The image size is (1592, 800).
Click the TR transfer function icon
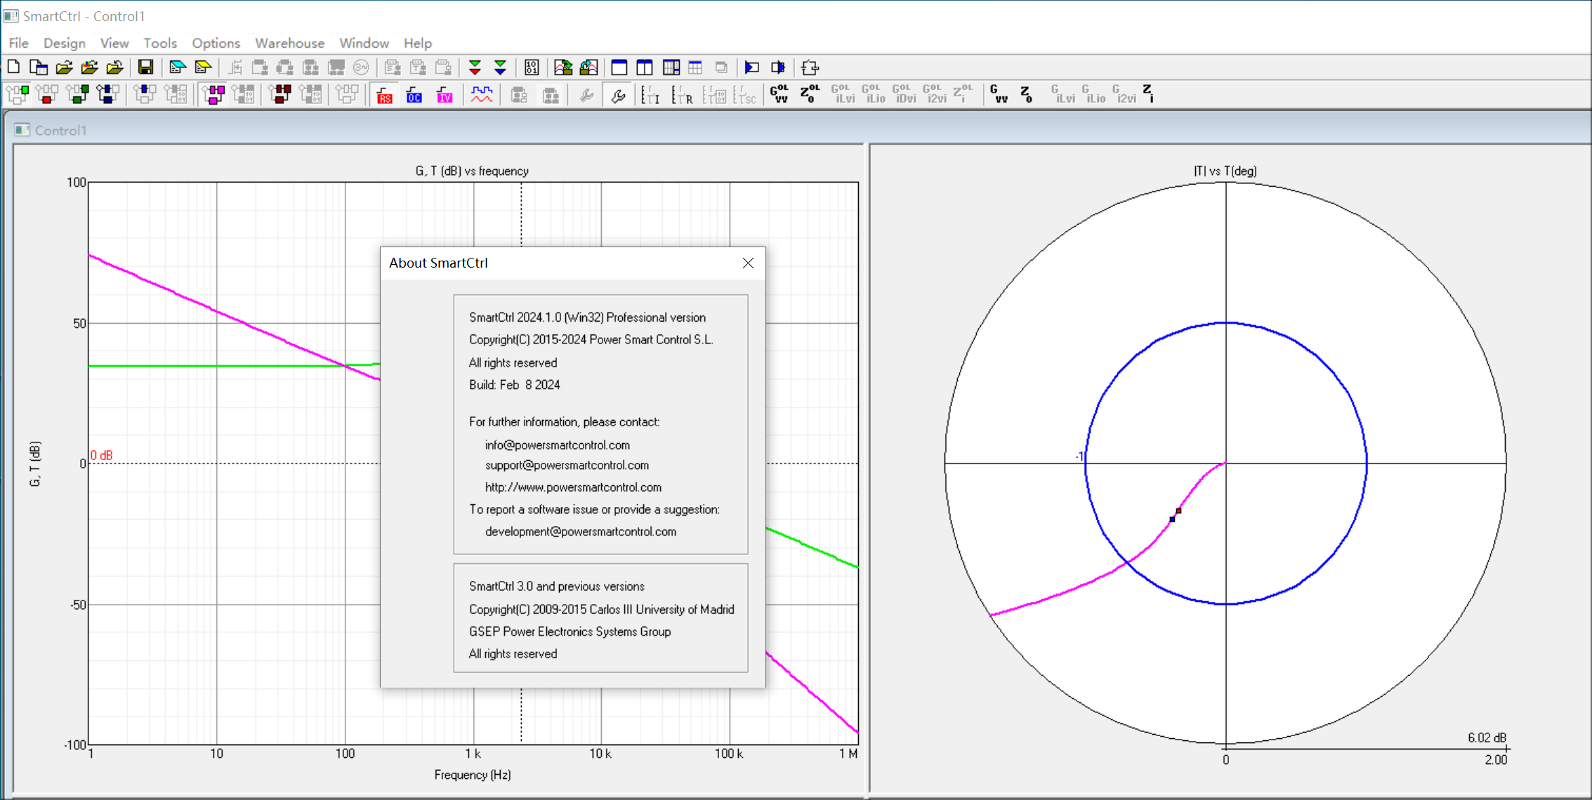pos(682,94)
